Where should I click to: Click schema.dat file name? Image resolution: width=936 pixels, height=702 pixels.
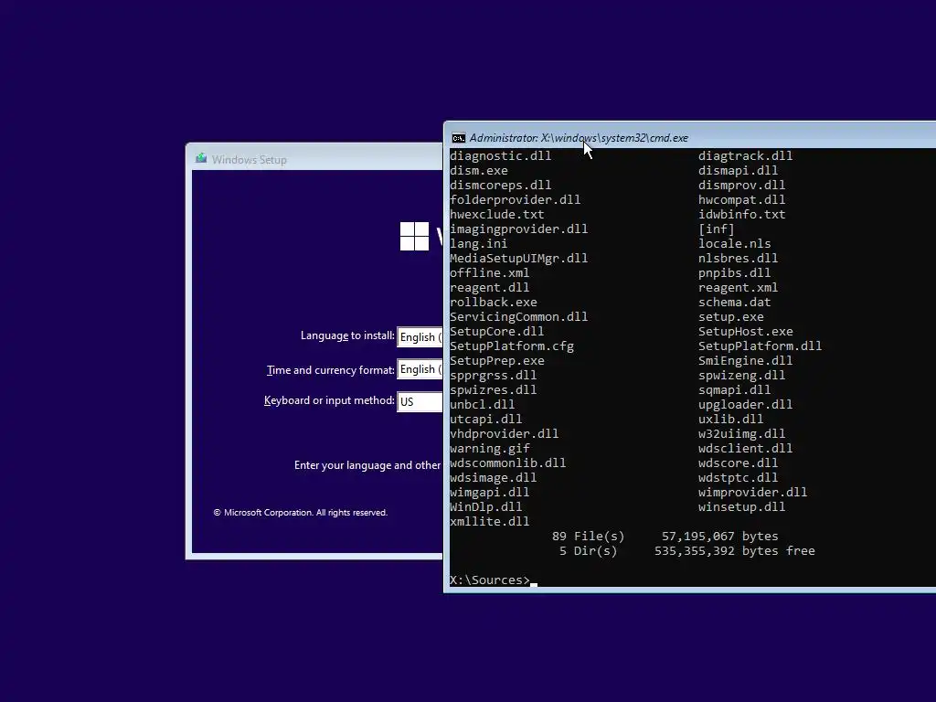[x=734, y=302]
